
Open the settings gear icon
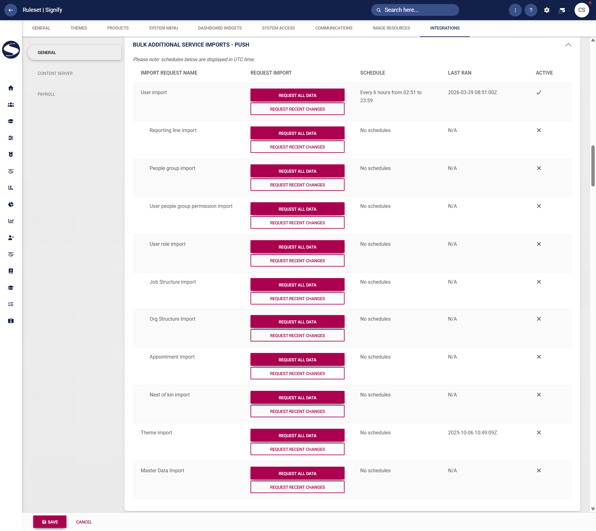(547, 10)
